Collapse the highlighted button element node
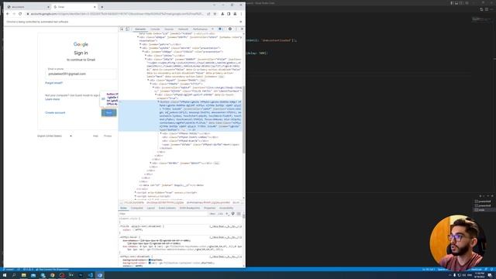Screen dimensions: 496x279 [158, 102]
